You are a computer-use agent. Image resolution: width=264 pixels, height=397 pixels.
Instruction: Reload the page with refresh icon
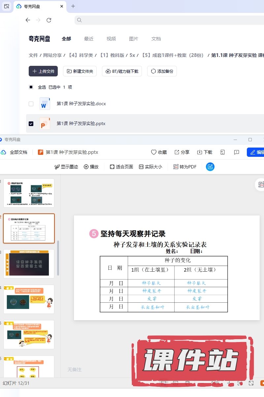(x=49, y=20)
